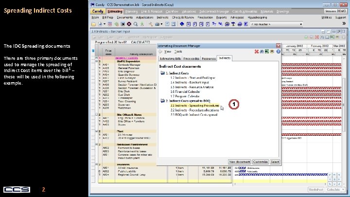Image resolution: width=350 pixels, height=197 pixels.
Task: Switch to the Estimating ribbon tab
Action: (x=115, y=11)
